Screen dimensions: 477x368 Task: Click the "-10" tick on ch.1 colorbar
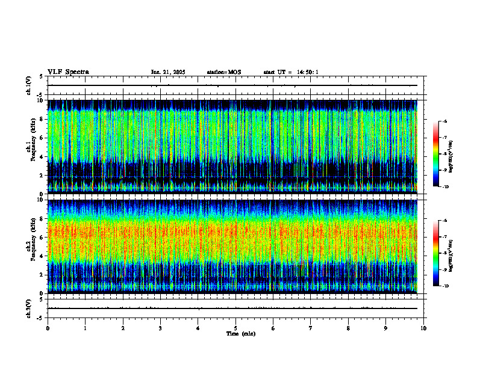[445, 187]
